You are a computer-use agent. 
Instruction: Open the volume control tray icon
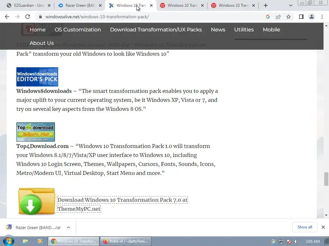(x=297, y=242)
